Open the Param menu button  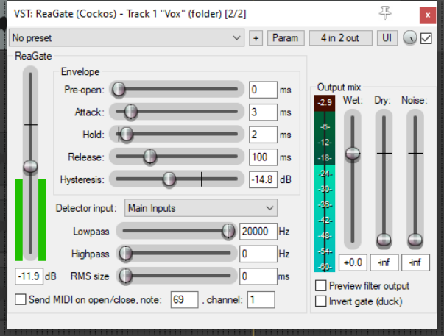286,38
